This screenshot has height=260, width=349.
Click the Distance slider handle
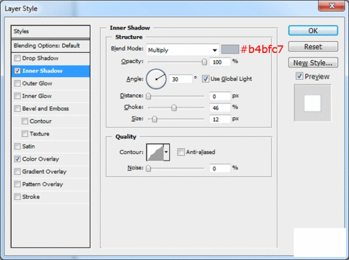[x=148, y=96]
